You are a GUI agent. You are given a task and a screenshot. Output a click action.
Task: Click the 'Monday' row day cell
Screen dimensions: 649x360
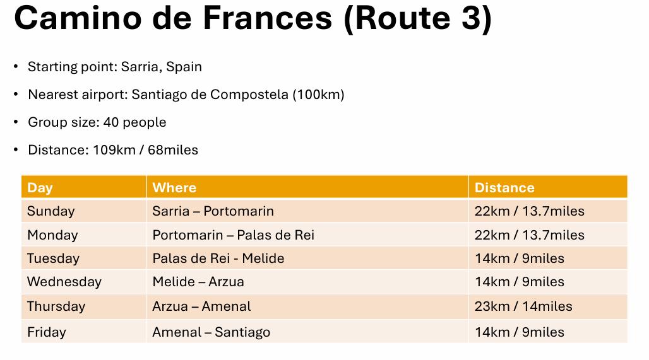point(52,235)
